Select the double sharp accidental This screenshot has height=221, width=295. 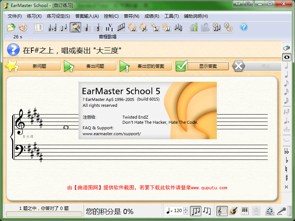pyautogui.click(x=286, y=187)
